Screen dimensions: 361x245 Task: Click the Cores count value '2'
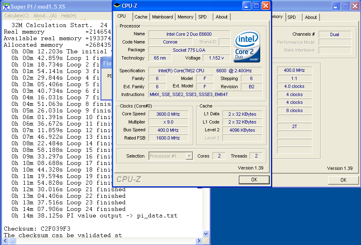click(x=219, y=156)
